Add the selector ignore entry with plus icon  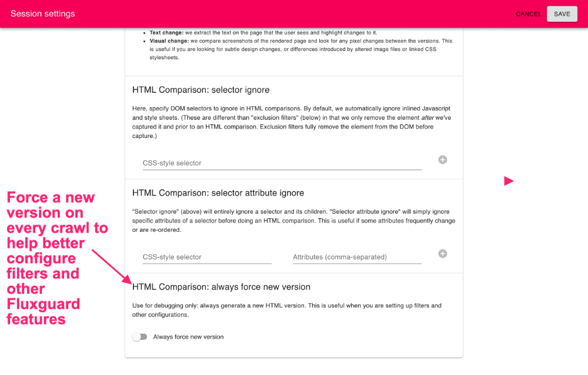click(x=443, y=160)
